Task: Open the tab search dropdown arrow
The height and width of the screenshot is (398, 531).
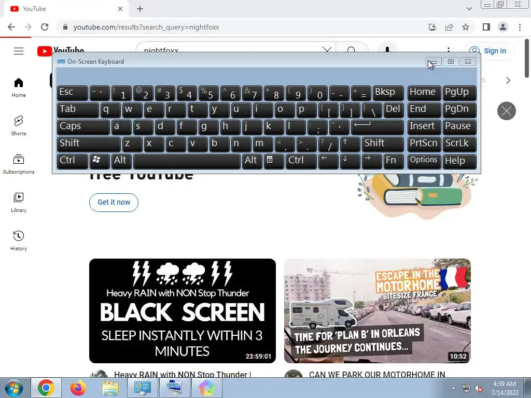Action: tap(469, 9)
